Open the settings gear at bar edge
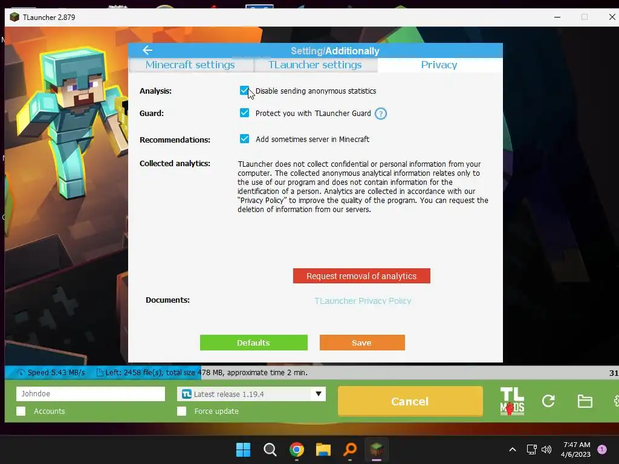 616,401
